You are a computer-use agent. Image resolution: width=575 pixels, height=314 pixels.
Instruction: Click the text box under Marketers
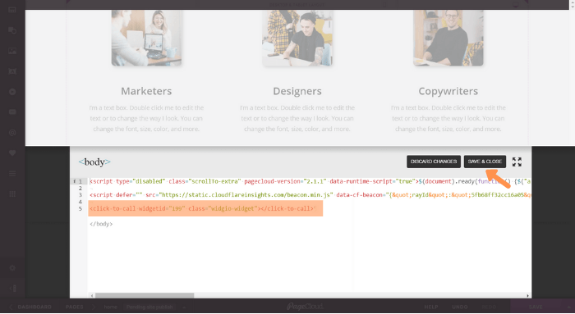coord(146,118)
